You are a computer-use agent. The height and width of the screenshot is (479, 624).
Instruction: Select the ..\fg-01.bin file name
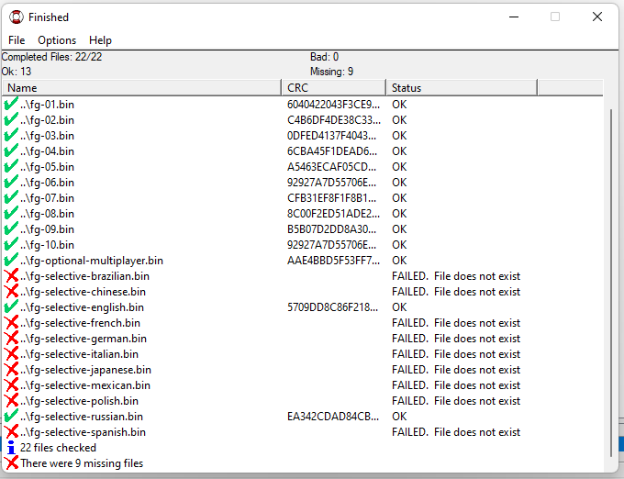47,105
